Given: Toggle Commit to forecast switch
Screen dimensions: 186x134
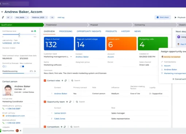Looking at the screenshot, I should (x=4, y=66).
